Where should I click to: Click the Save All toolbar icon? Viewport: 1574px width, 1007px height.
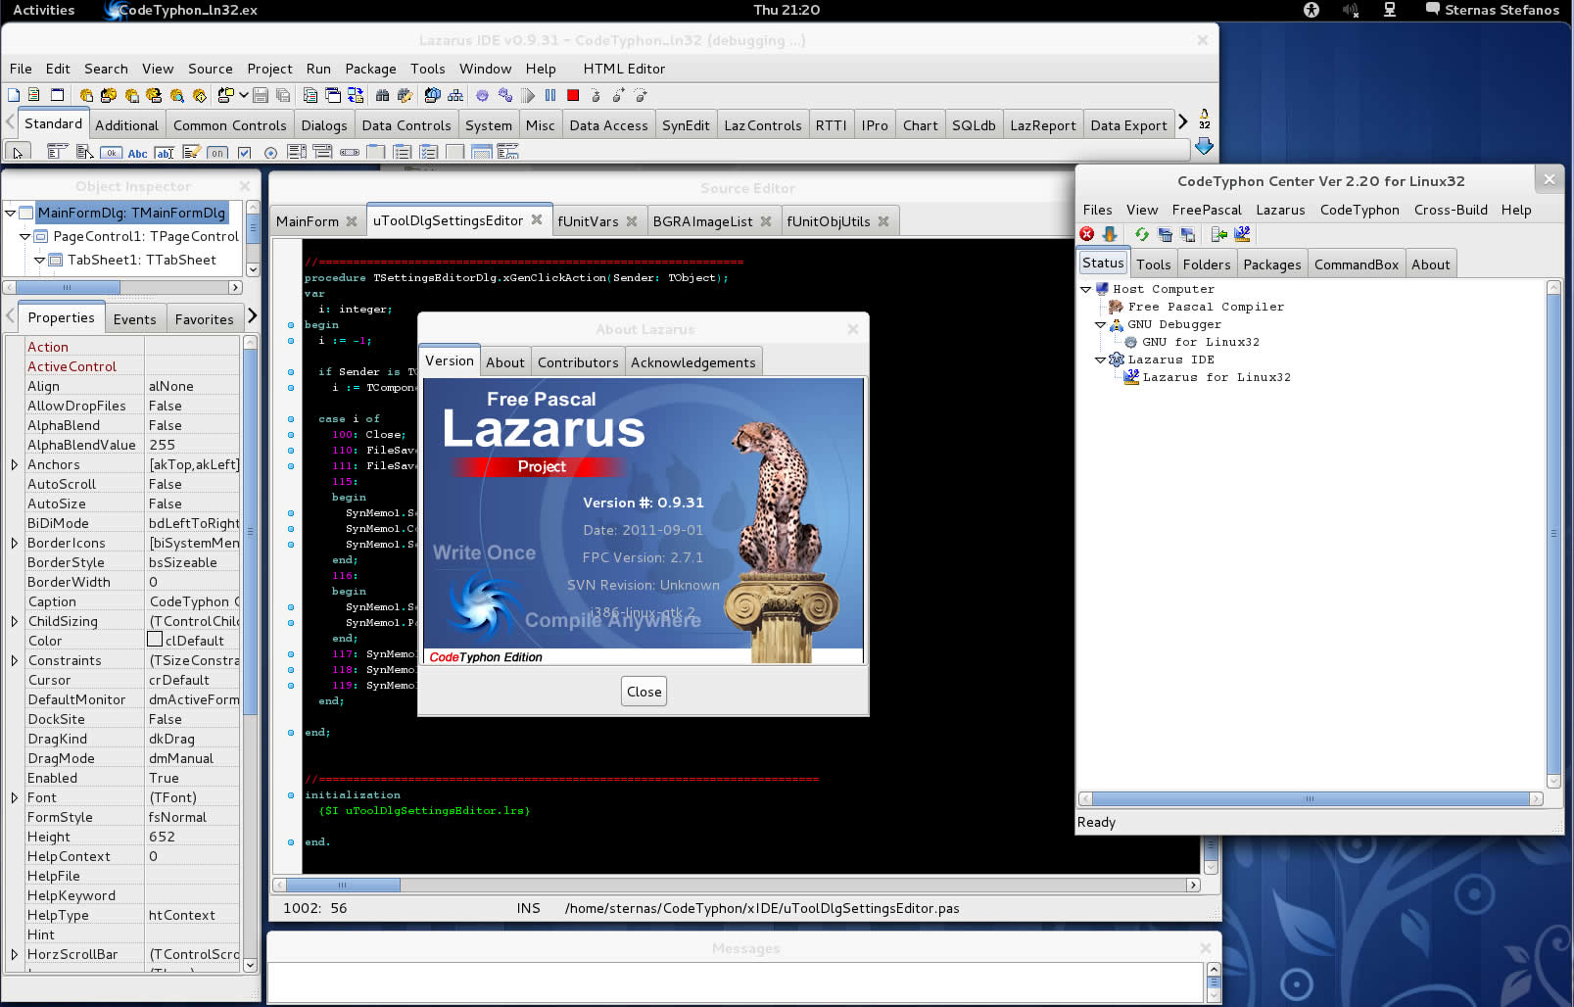(283, 95)
